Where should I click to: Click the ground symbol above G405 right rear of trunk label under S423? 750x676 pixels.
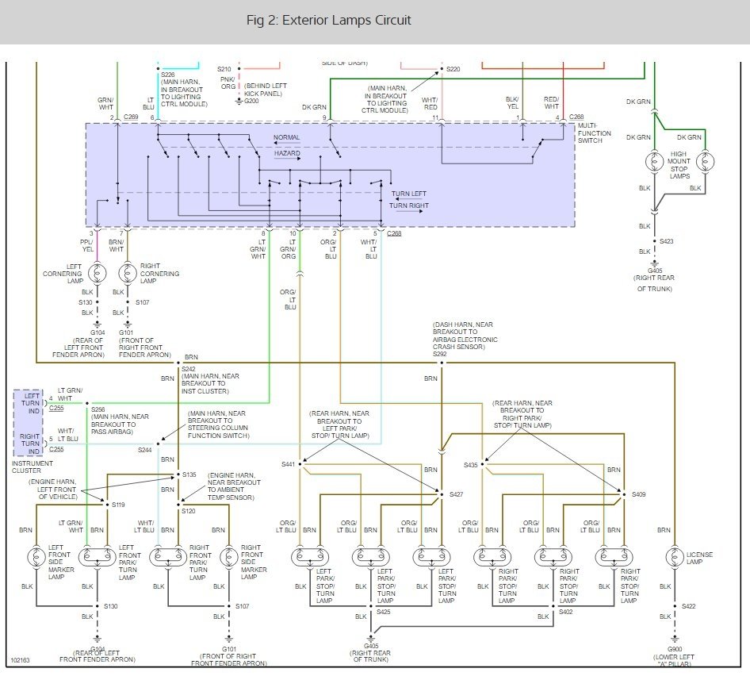[x=654, y=263]
